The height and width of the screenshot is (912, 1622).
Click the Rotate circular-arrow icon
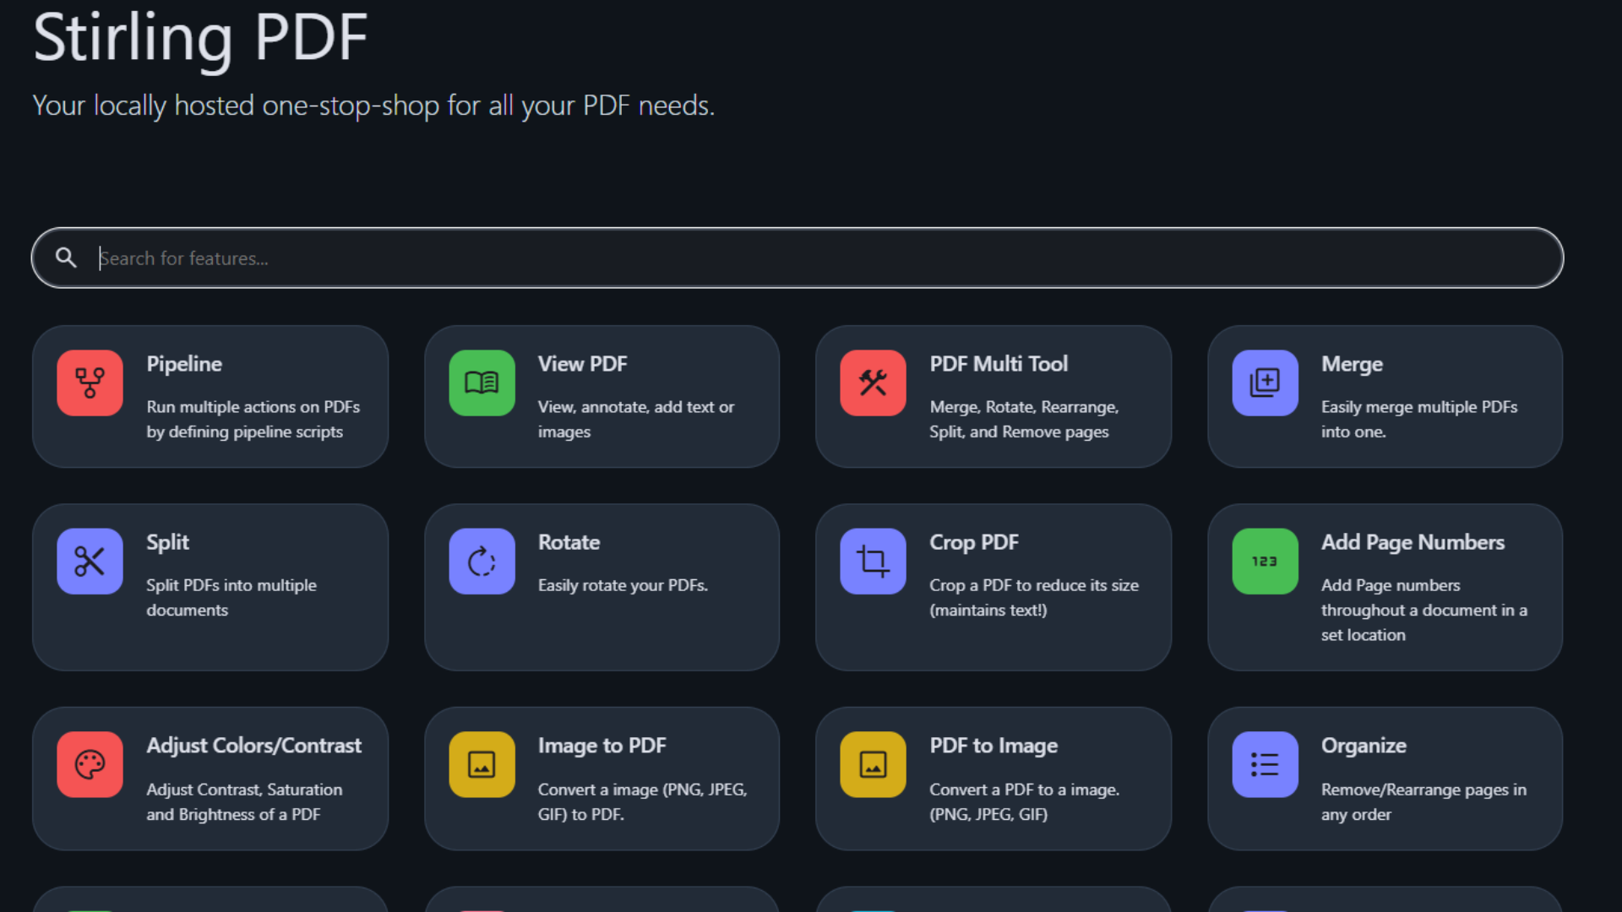[x=482, y=561]
